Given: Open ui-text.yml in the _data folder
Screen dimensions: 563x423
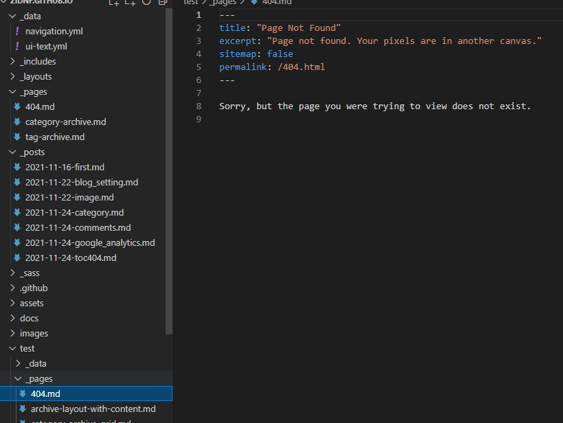Looking at the screenshot, I should tap(46, 47).
